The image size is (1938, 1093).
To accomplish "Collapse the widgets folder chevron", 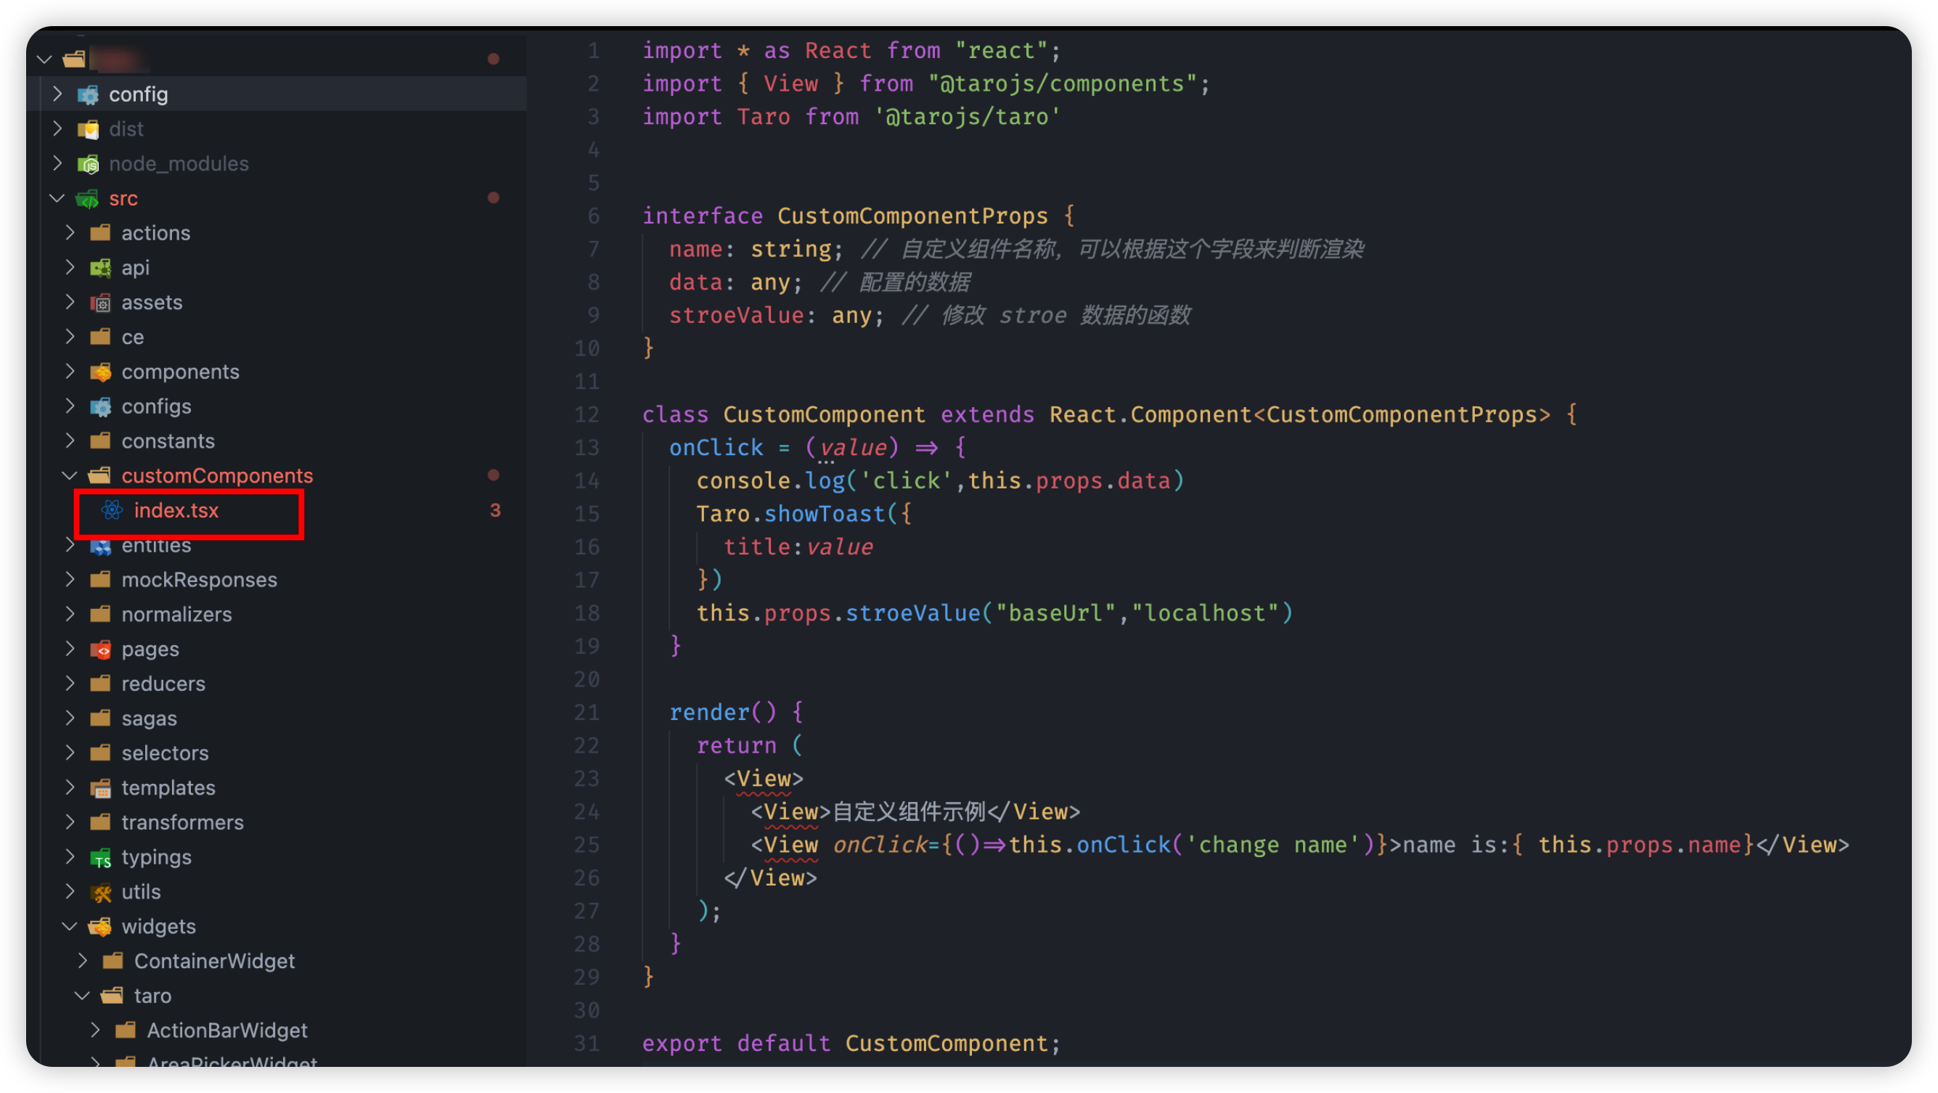I will (x=70, y=927).
